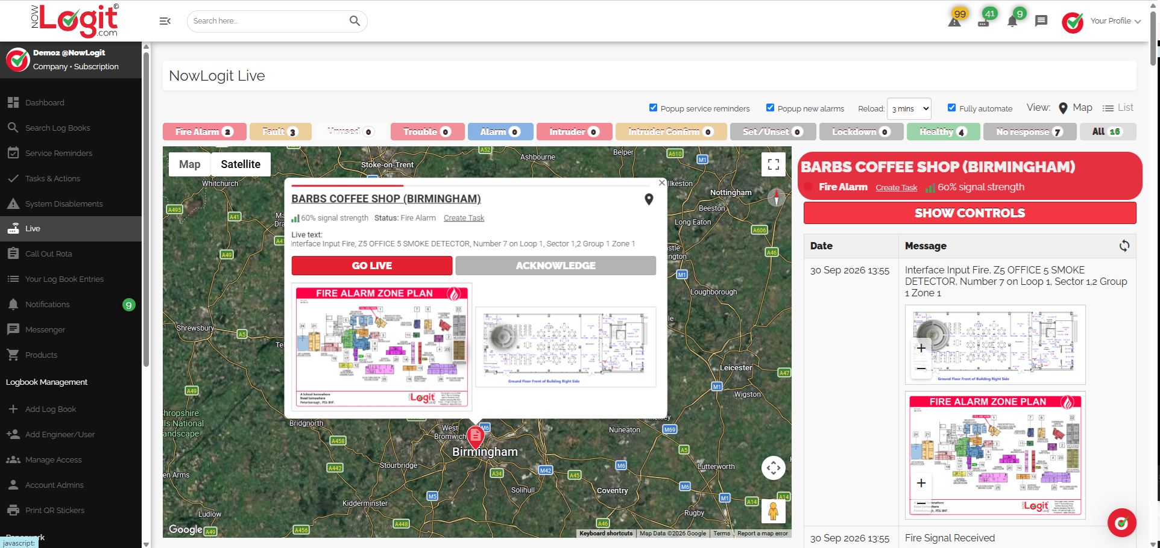Screen dimensions: 1160x548
Task: Filter by Alarm status
Action: coord(500,131)
